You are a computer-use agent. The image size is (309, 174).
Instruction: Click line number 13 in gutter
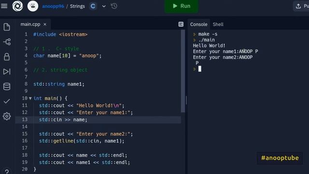25,119
